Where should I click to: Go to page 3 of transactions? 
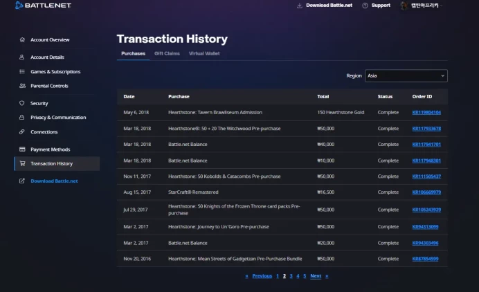click(x=291, y=276)
